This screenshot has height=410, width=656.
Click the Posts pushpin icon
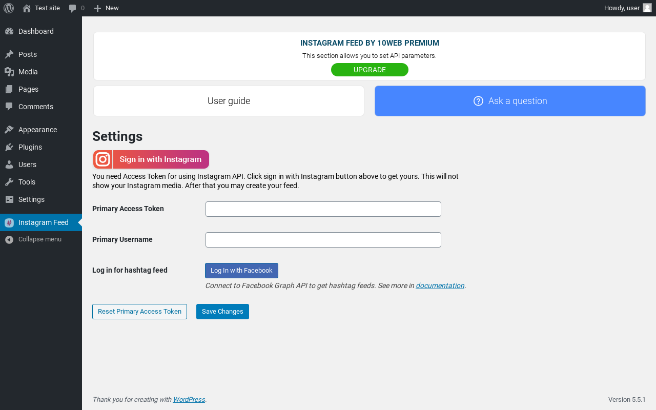9,54
